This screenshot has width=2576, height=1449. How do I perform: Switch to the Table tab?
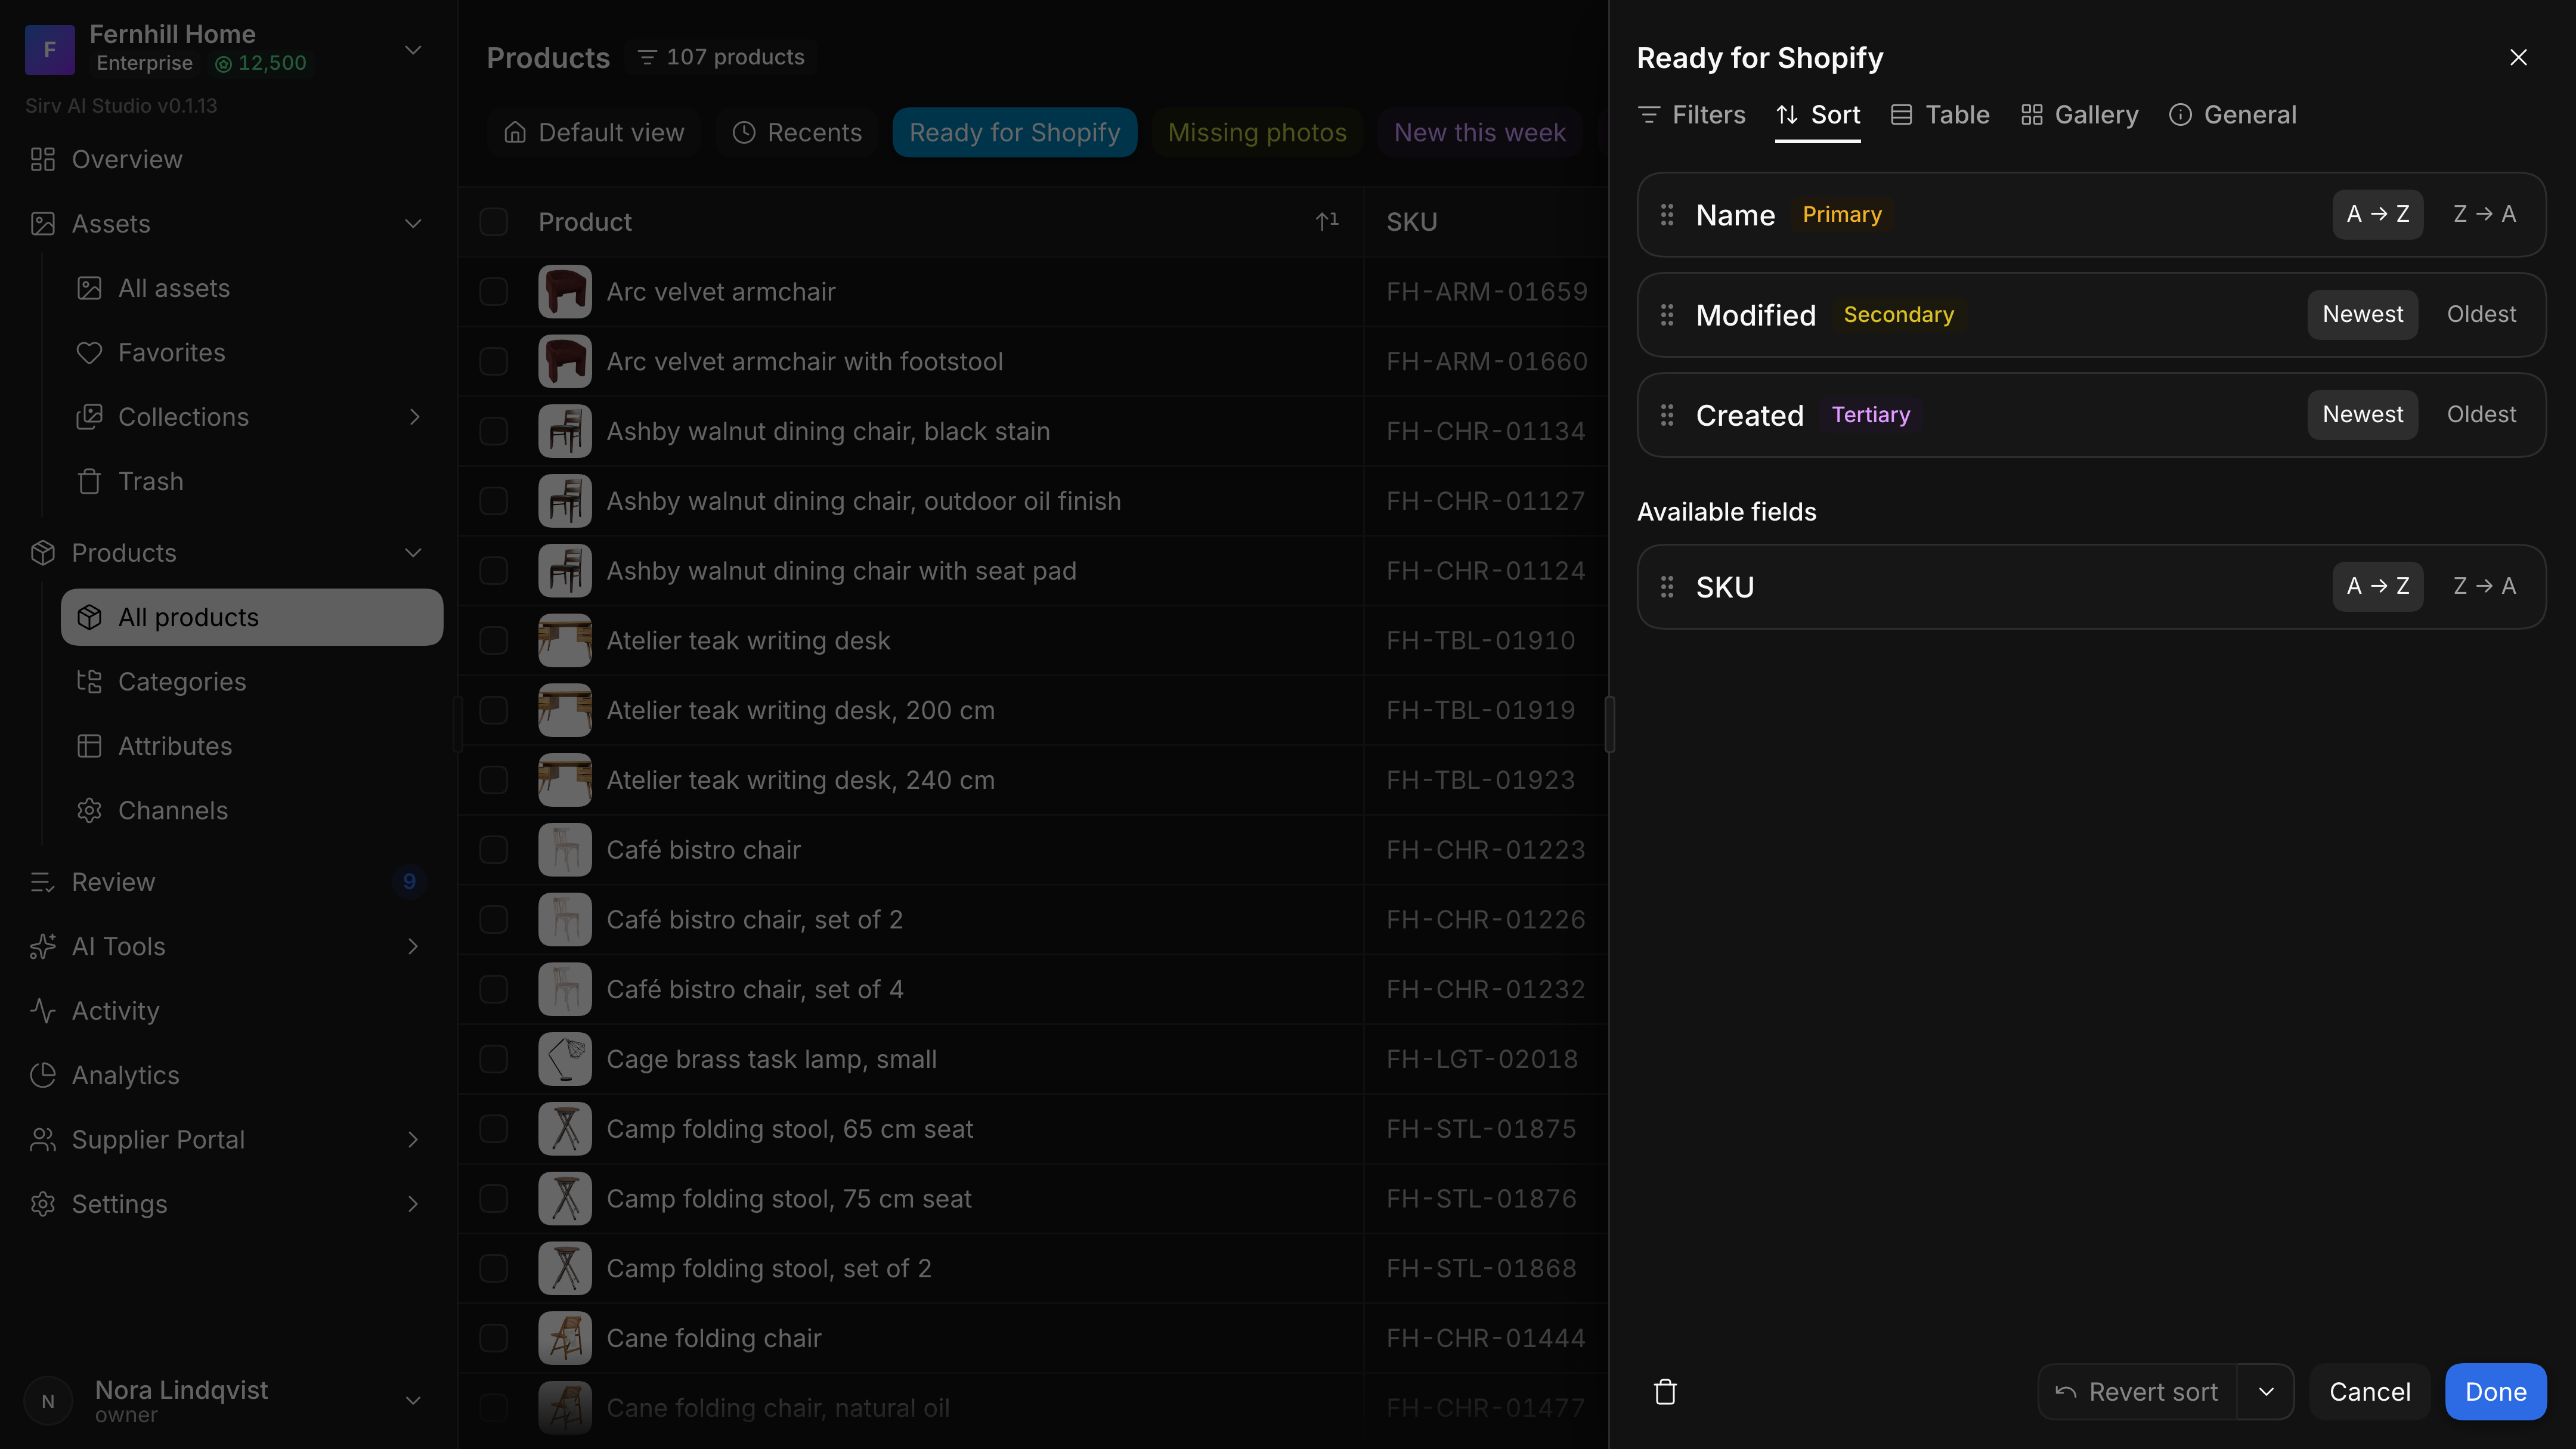1940,115
